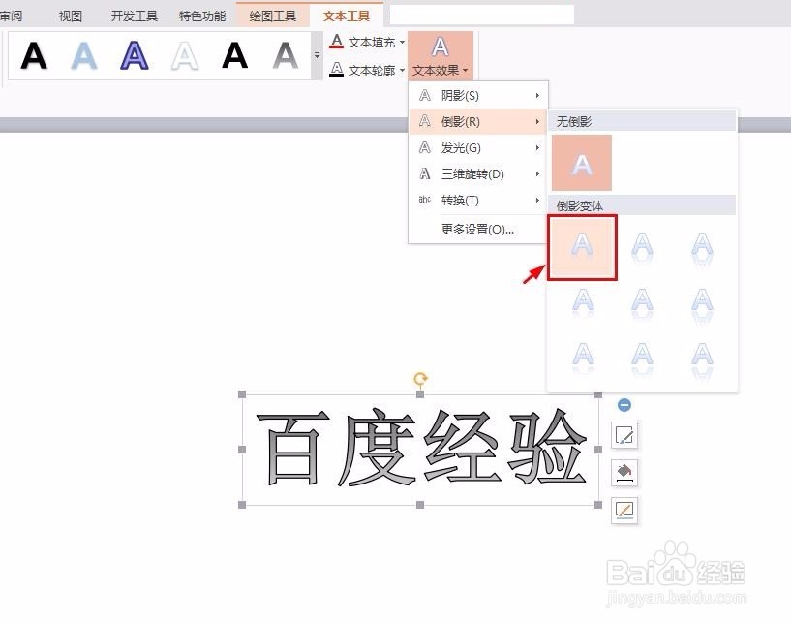This screenshot has width=791, height=625.
Task: Open the 发光(G) glow submenu
Action: 477,148
